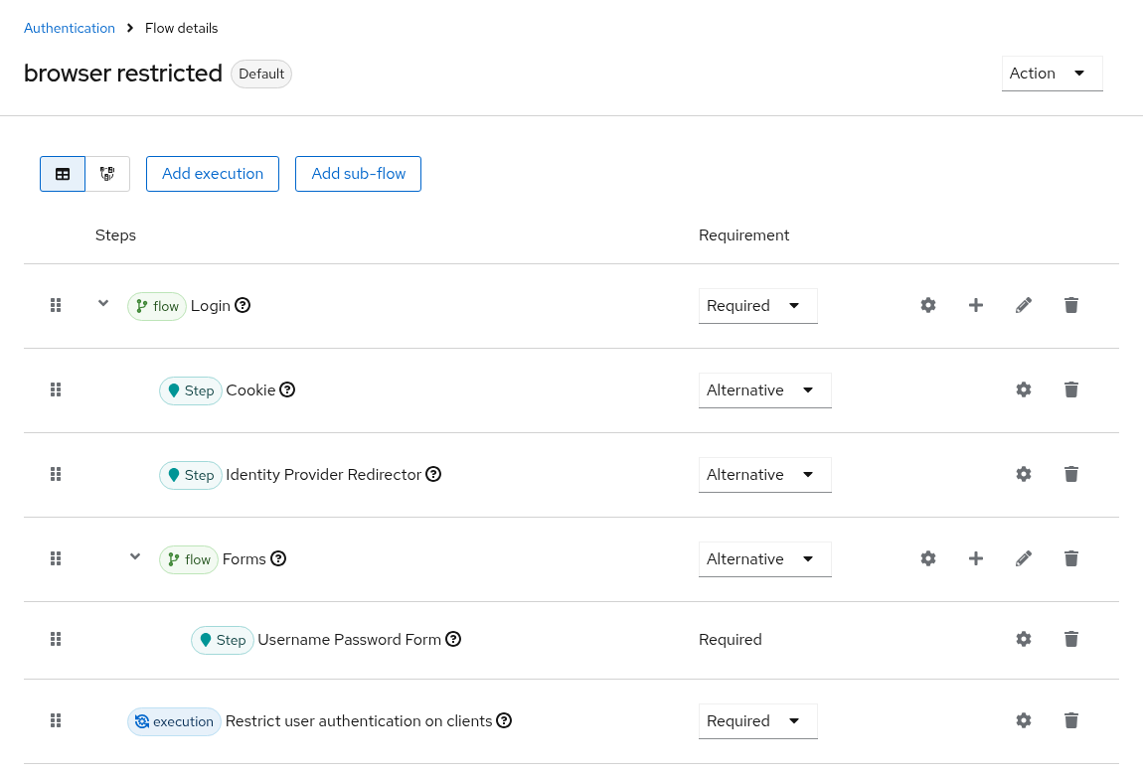The width and height of the screenshot is (1143, 775).
Task: Click the 'Username Password Form' step name
Action: (349, 640)
